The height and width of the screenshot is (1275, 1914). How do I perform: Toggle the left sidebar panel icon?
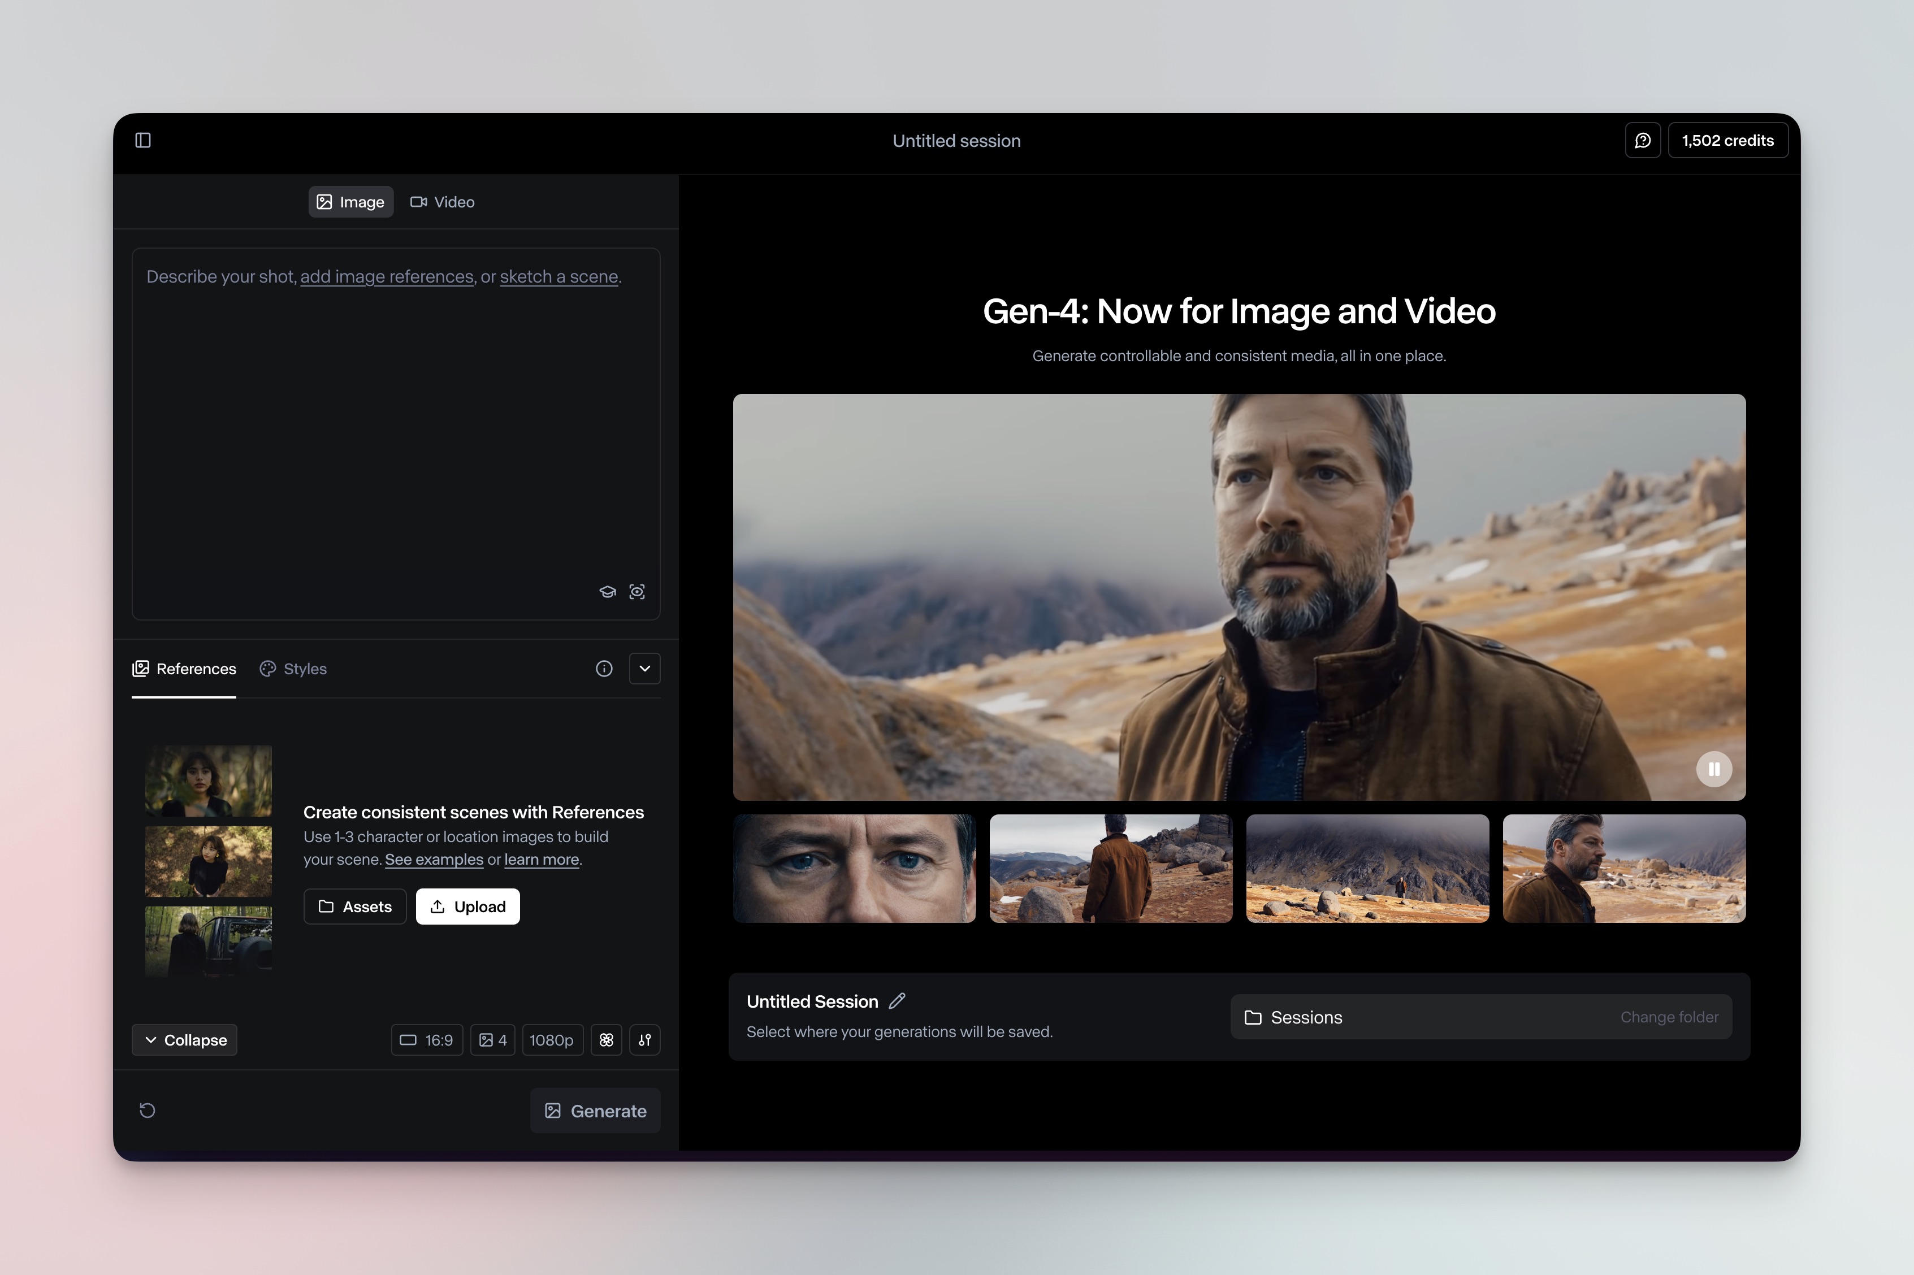click(143, 141)
